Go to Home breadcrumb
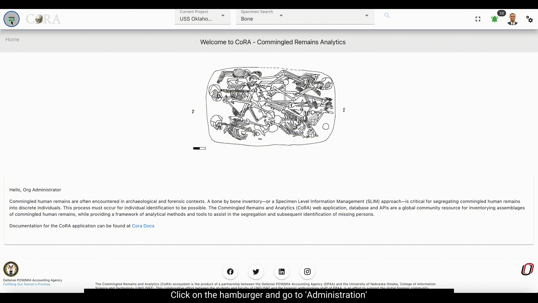Image resolution: width=538 pixels, height=303 pixels. tap(12, 40)
